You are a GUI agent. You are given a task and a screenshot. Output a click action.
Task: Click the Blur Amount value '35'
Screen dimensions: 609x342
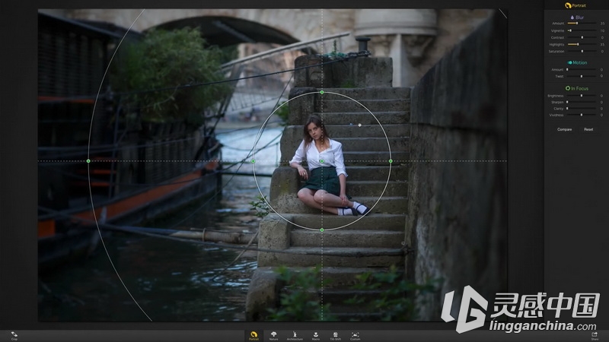tap(602, 24)
